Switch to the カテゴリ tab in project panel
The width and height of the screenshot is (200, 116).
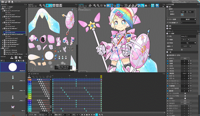pos(4,7)
